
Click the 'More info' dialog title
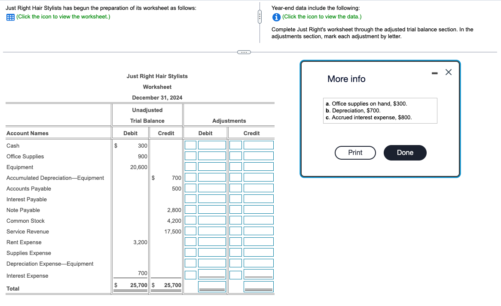346,79
